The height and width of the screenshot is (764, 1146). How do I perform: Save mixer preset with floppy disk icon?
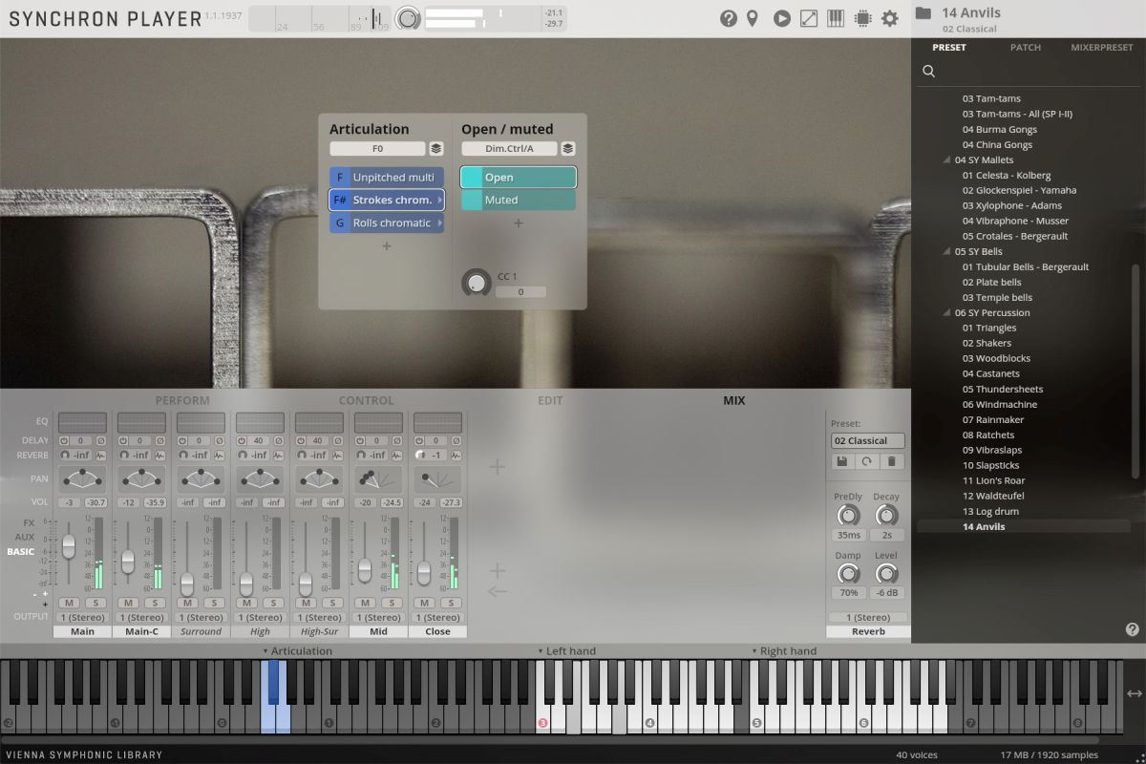(842, 461)
